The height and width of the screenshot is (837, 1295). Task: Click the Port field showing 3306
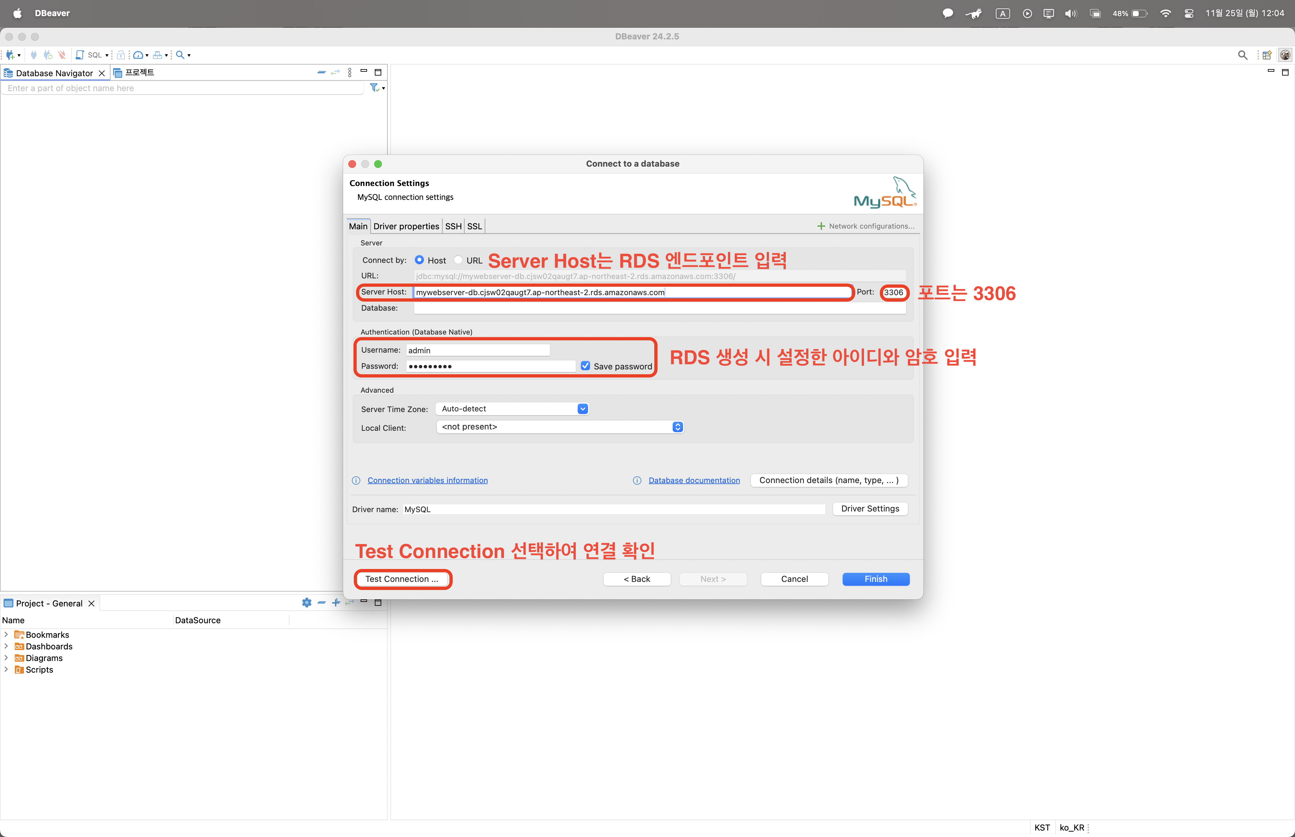[894, 293]
